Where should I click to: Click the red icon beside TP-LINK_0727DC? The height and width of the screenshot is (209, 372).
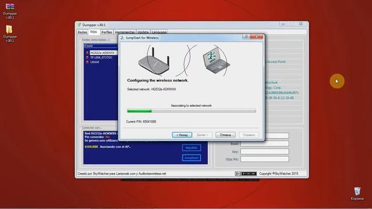[x=87, y=57]
